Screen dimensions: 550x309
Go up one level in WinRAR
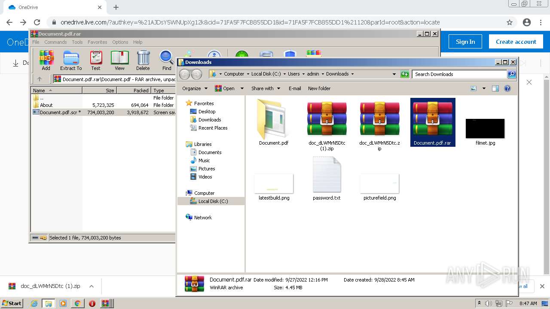pos(40,79)
